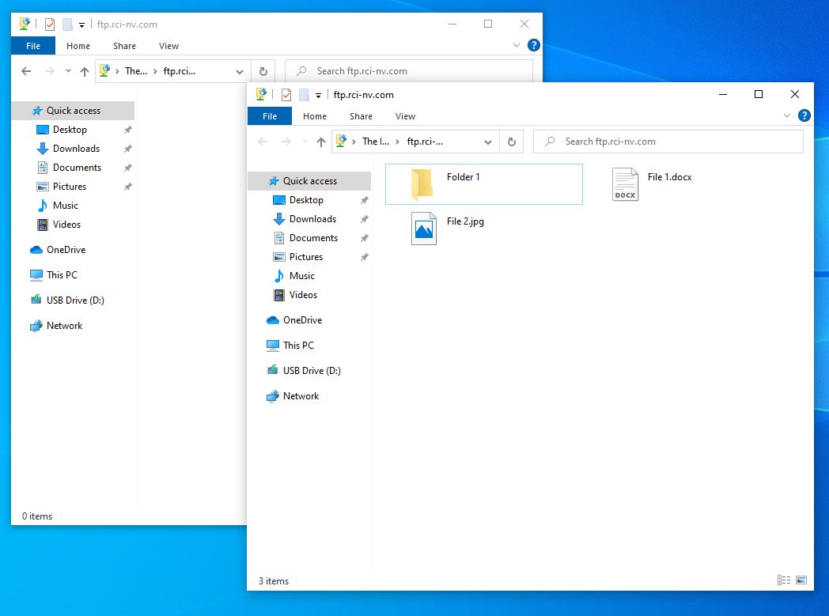Open Help in the back window
The height and width of the screenshot is (616, 829).
point(534,45)
